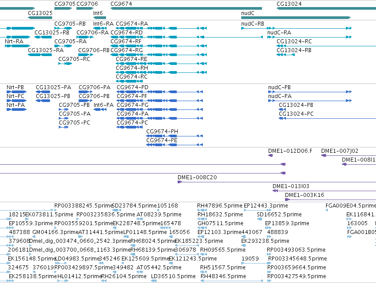Select the Int6 gene label
This screenshot has width=376, height=283.
(98, 13)
